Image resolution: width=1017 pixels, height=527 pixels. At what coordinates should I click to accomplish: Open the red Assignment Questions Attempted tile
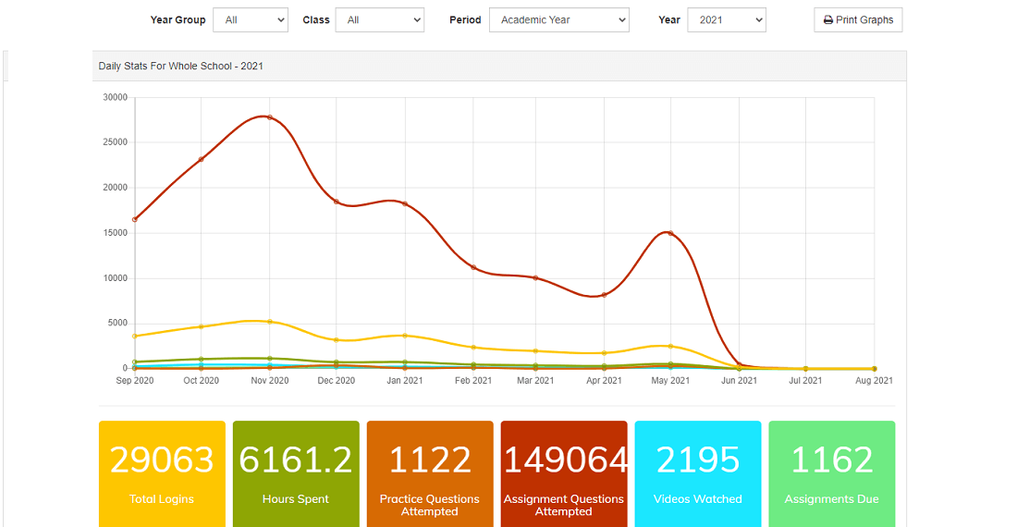[x=564, y=474]
